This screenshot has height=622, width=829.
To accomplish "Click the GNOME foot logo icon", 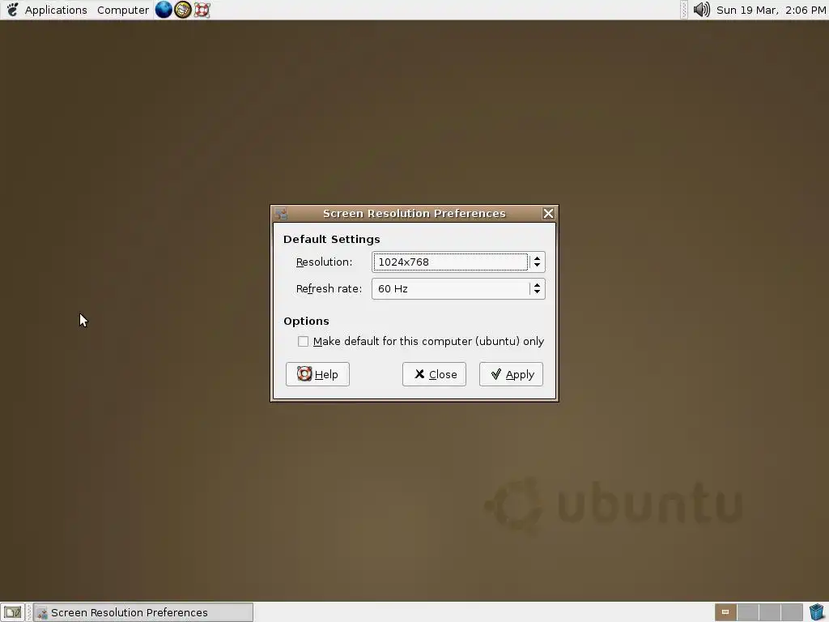I will (x=12, y=10).
